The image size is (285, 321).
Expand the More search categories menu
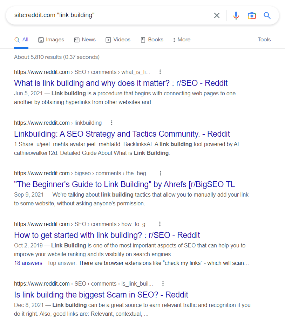(x=182, y=40)
